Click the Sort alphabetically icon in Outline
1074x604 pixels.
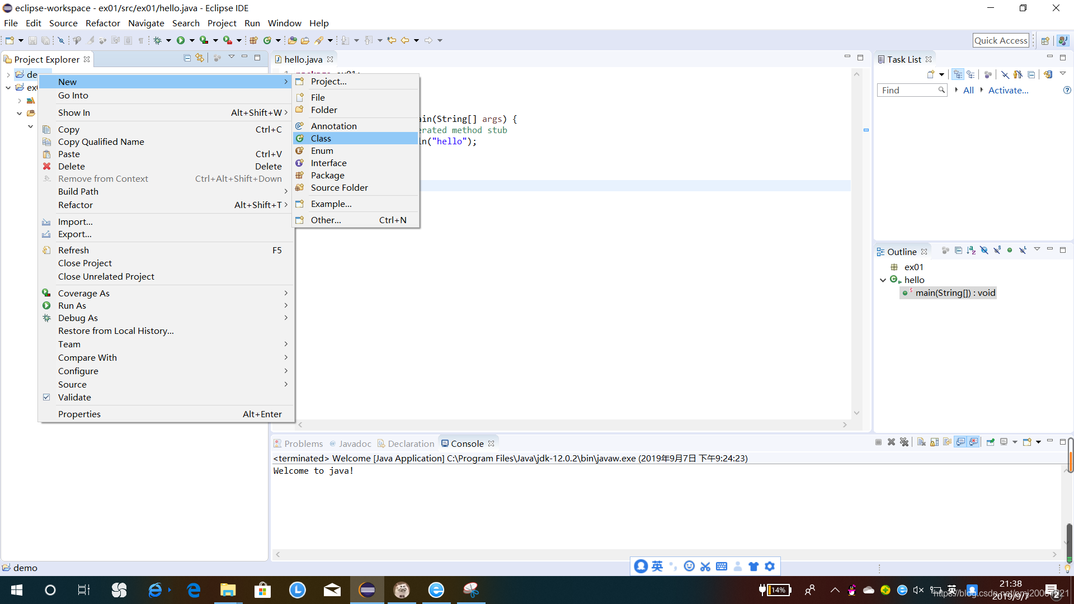coord(971,251)
